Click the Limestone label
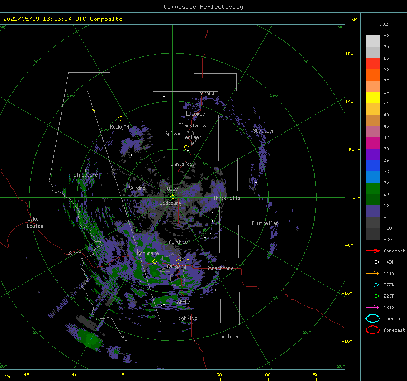This screenshot has height=381, width=407. coord(85,175)
